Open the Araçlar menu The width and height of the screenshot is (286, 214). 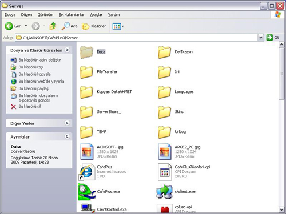(x=96, y=15)
